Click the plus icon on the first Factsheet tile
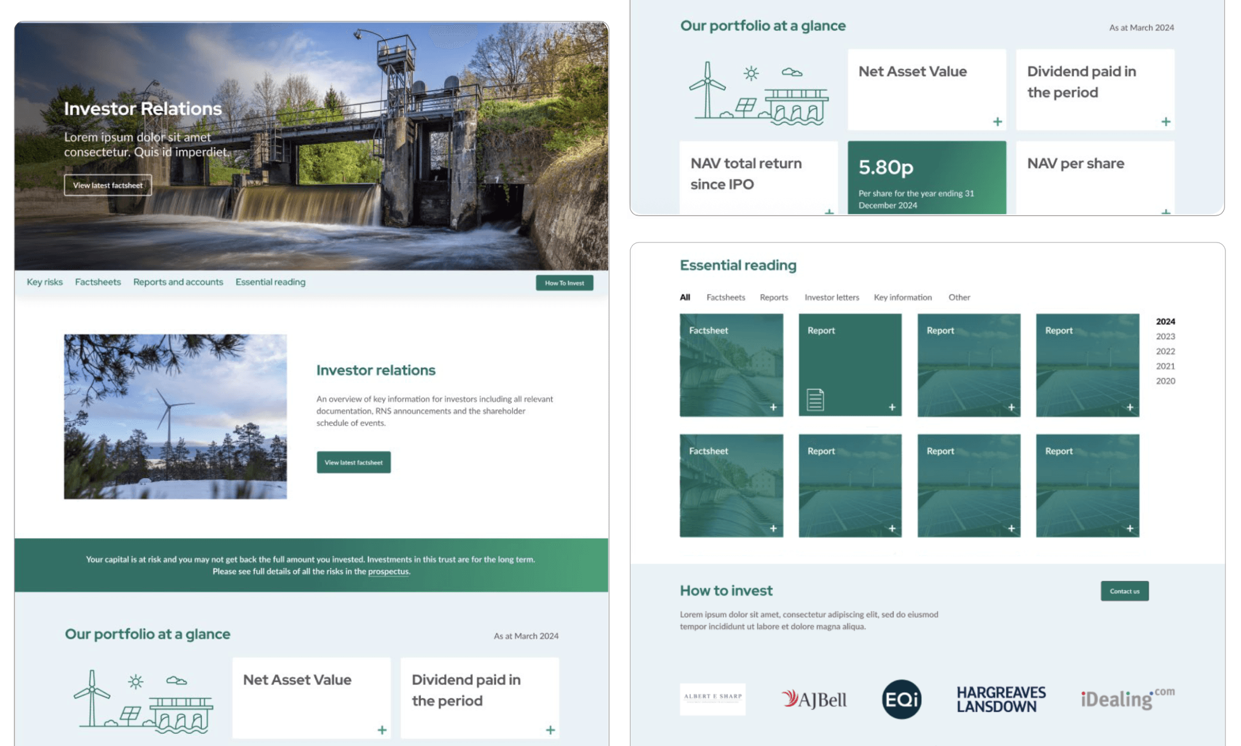The width and height of the screenshot is (1241, 746). coord(774,407)
